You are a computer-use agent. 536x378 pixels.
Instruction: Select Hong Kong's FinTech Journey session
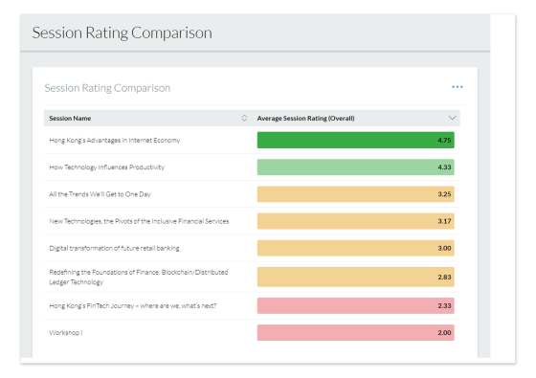[133, 305]
